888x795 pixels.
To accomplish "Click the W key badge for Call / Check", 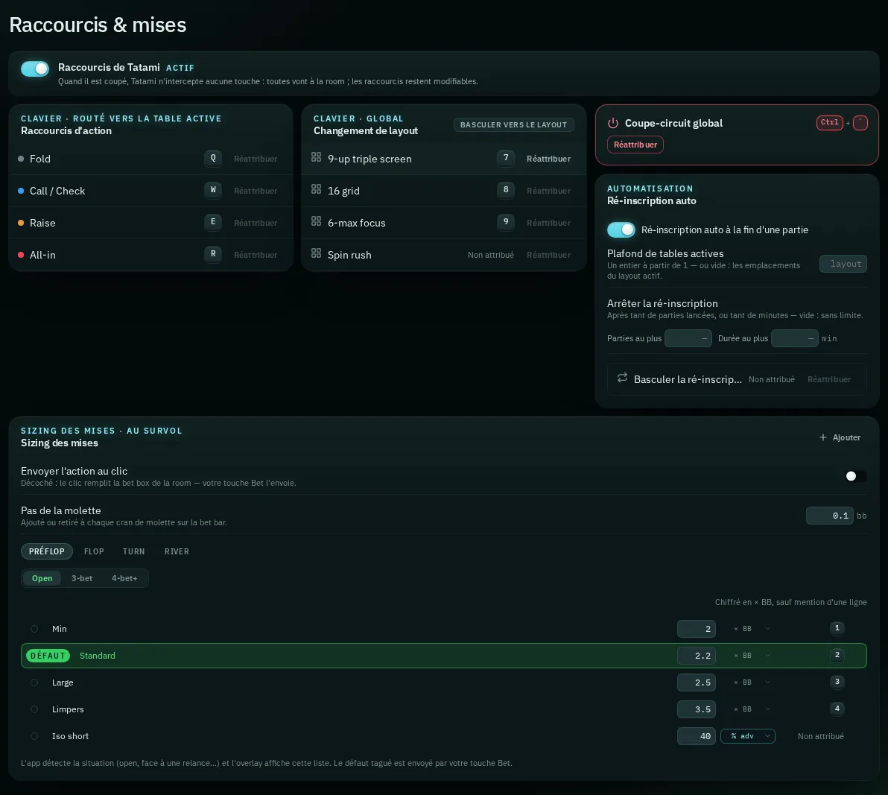I will click(213, 190).
